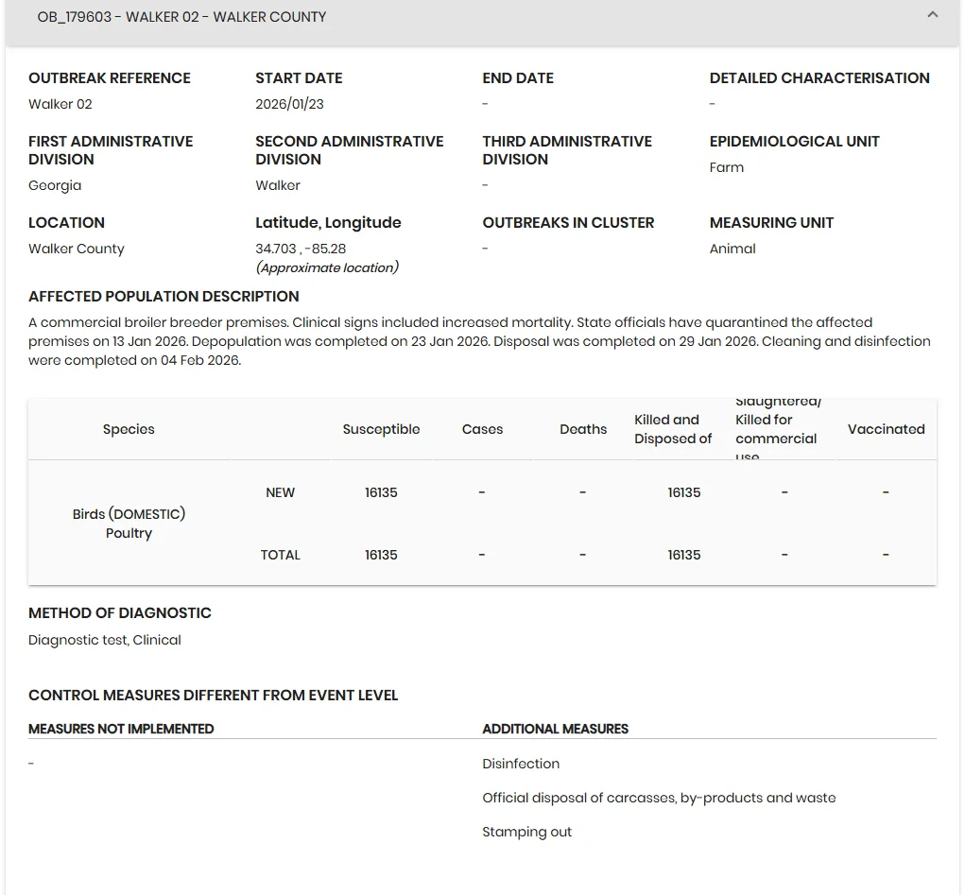965x895 pixels.
Task: Click CONTROL MEASURES DIFFERENT FROM EVENT LEVEL heading
Action: coord(213,695)
